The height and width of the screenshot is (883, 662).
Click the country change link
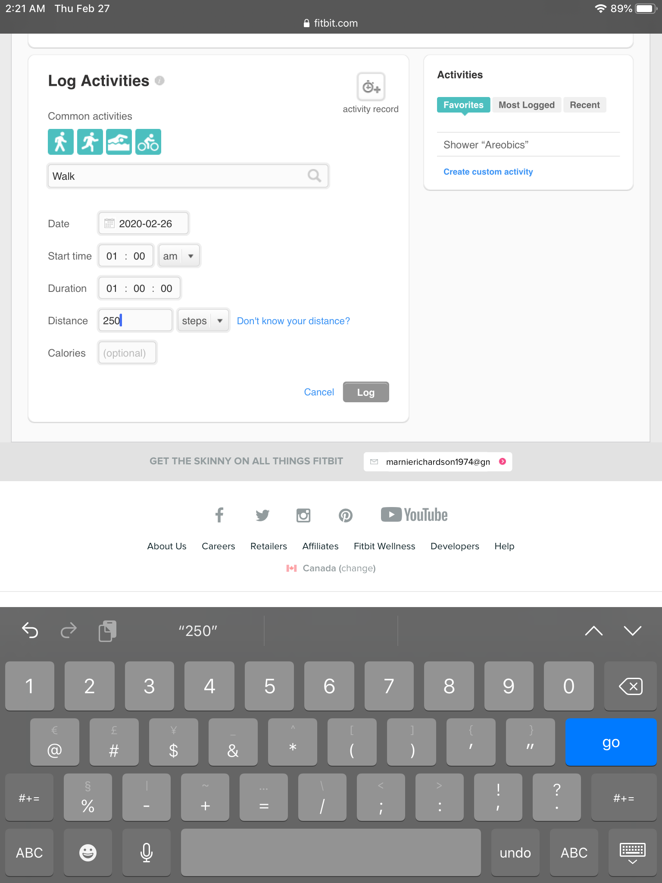[x=357, y=568]
